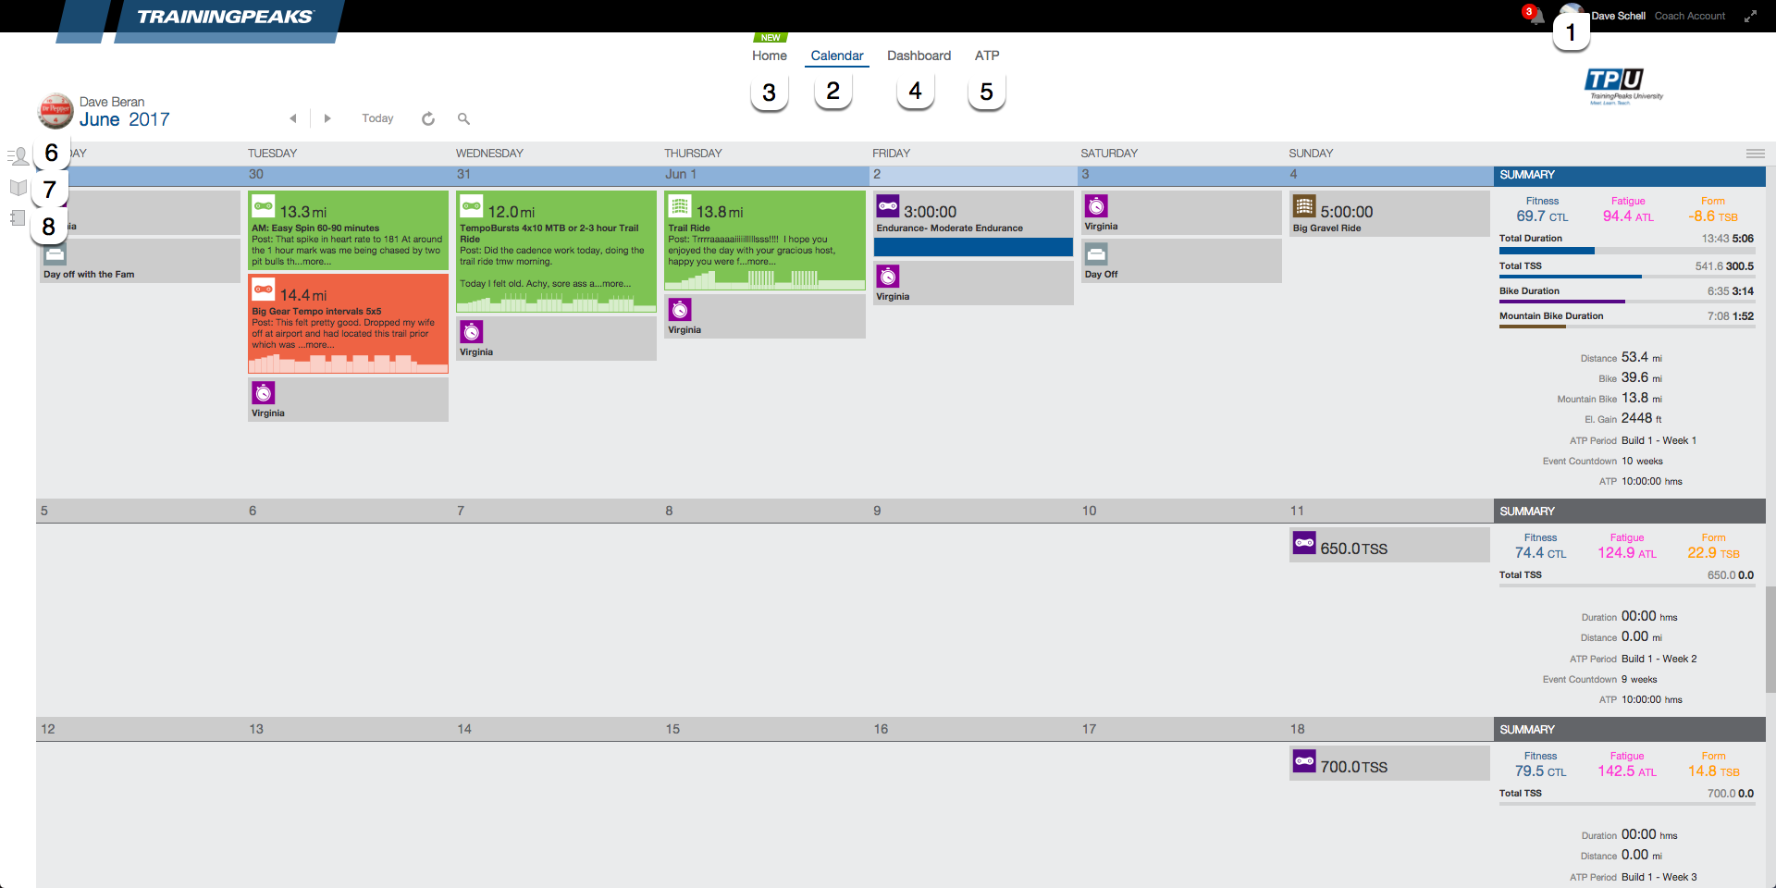
Task: Click the Build 1 - Week 2 ATP period
Action: pyautogui.click(x=1659, y=660)
